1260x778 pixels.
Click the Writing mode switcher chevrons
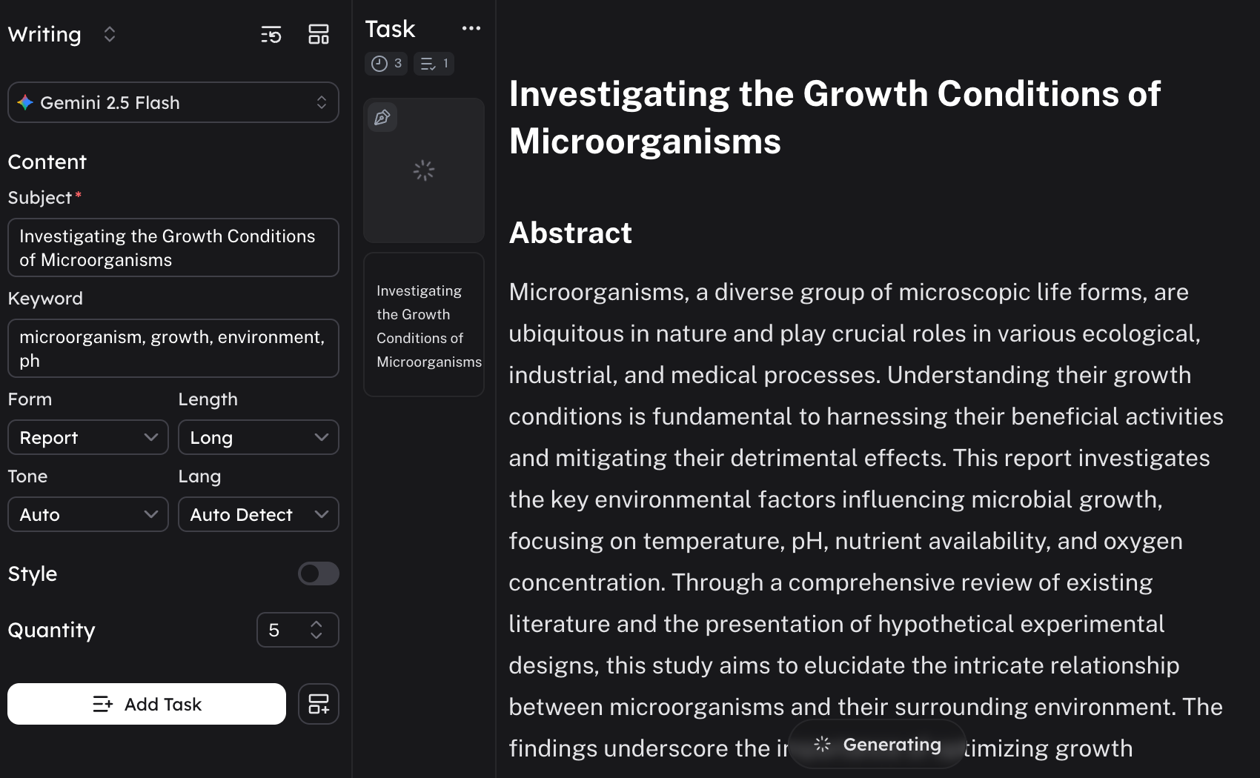(110, 35)
